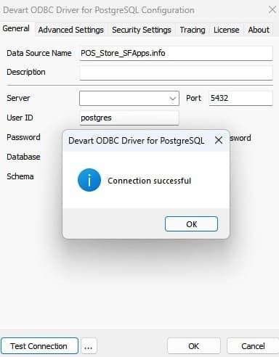
Task: Click the Cancel button
Action: point(253,346)
